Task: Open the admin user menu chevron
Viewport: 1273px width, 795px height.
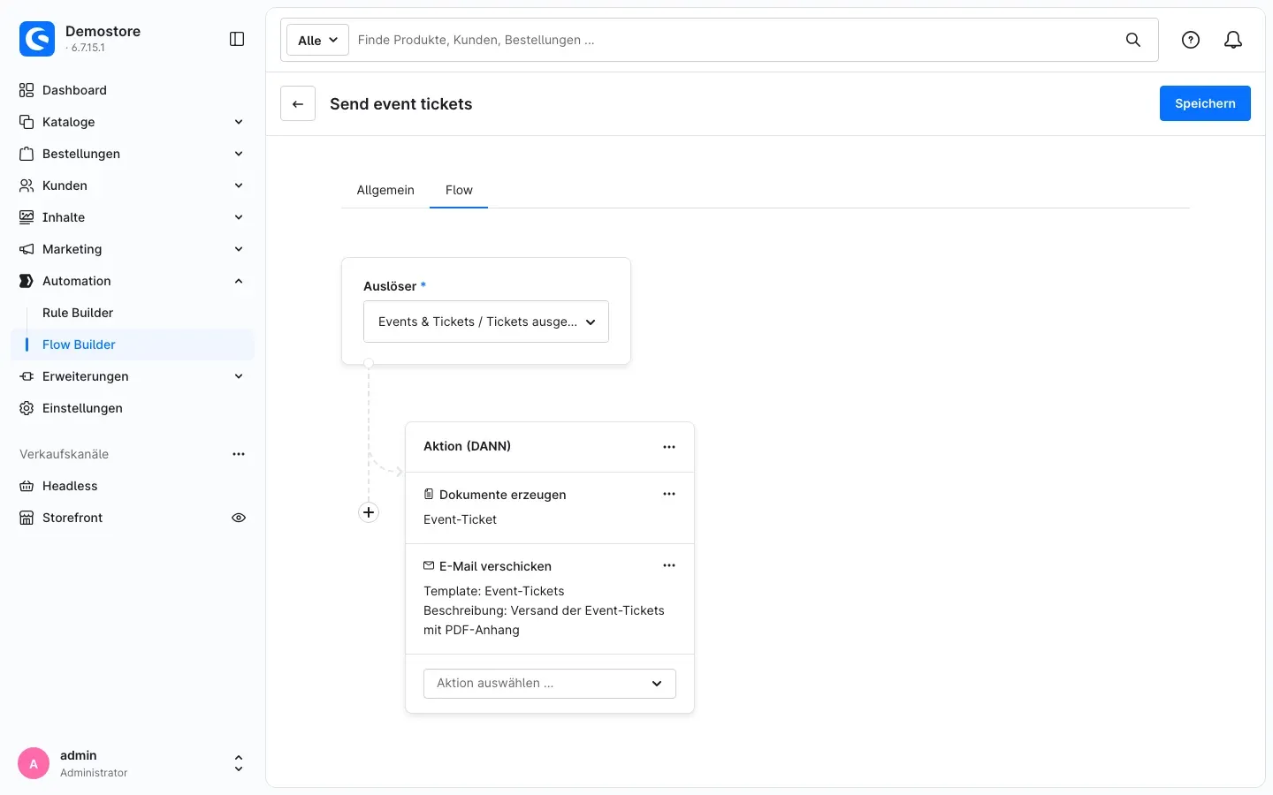Action: click(239, 763)
